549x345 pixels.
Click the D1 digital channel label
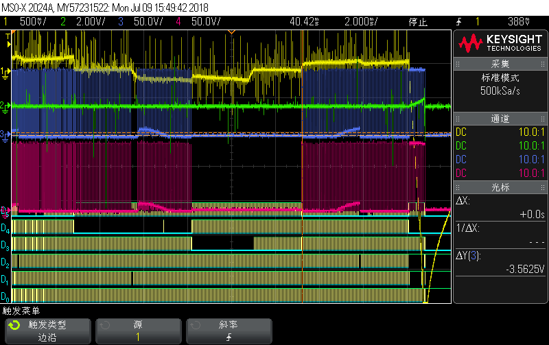tap(5, 280)
